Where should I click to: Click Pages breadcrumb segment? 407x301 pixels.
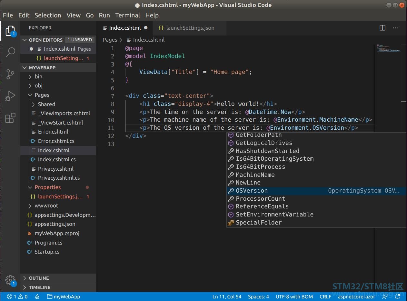(110, 40)
